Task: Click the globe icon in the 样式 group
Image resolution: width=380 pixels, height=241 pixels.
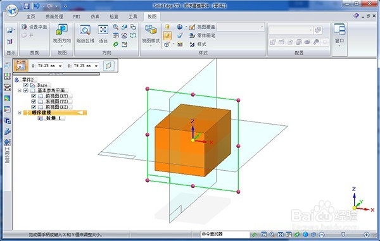Action: tap(179, 27)
